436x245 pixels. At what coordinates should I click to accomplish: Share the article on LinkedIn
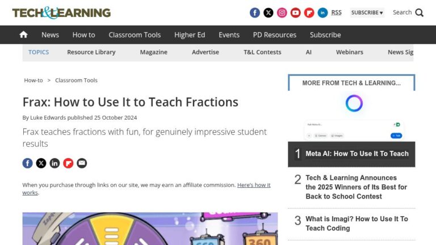point(54,163)
